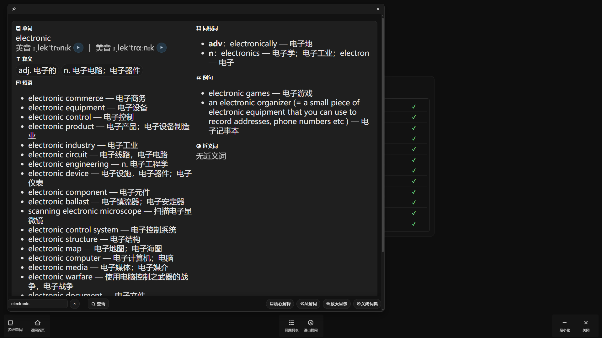602x338 pixels.
Task: Return home via 返回首页 icon
Action: pos(37,325)
